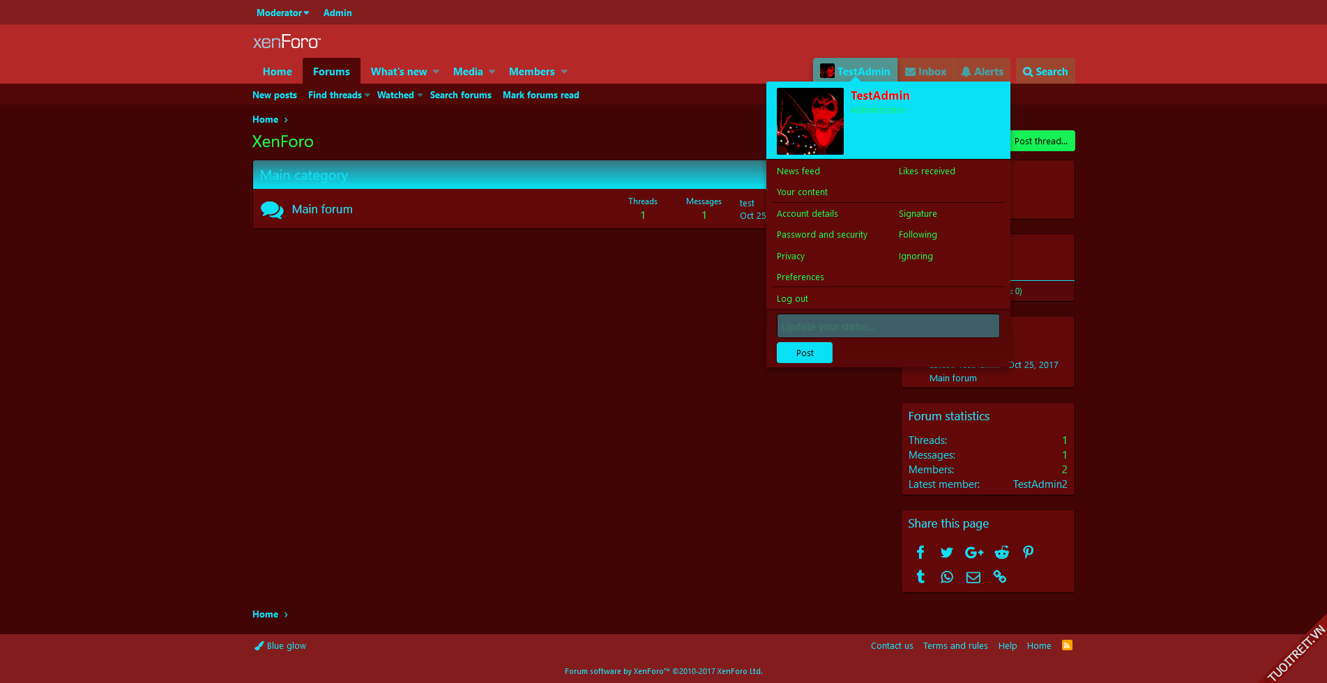Click the Reddit share icon

coord(1001,553)
